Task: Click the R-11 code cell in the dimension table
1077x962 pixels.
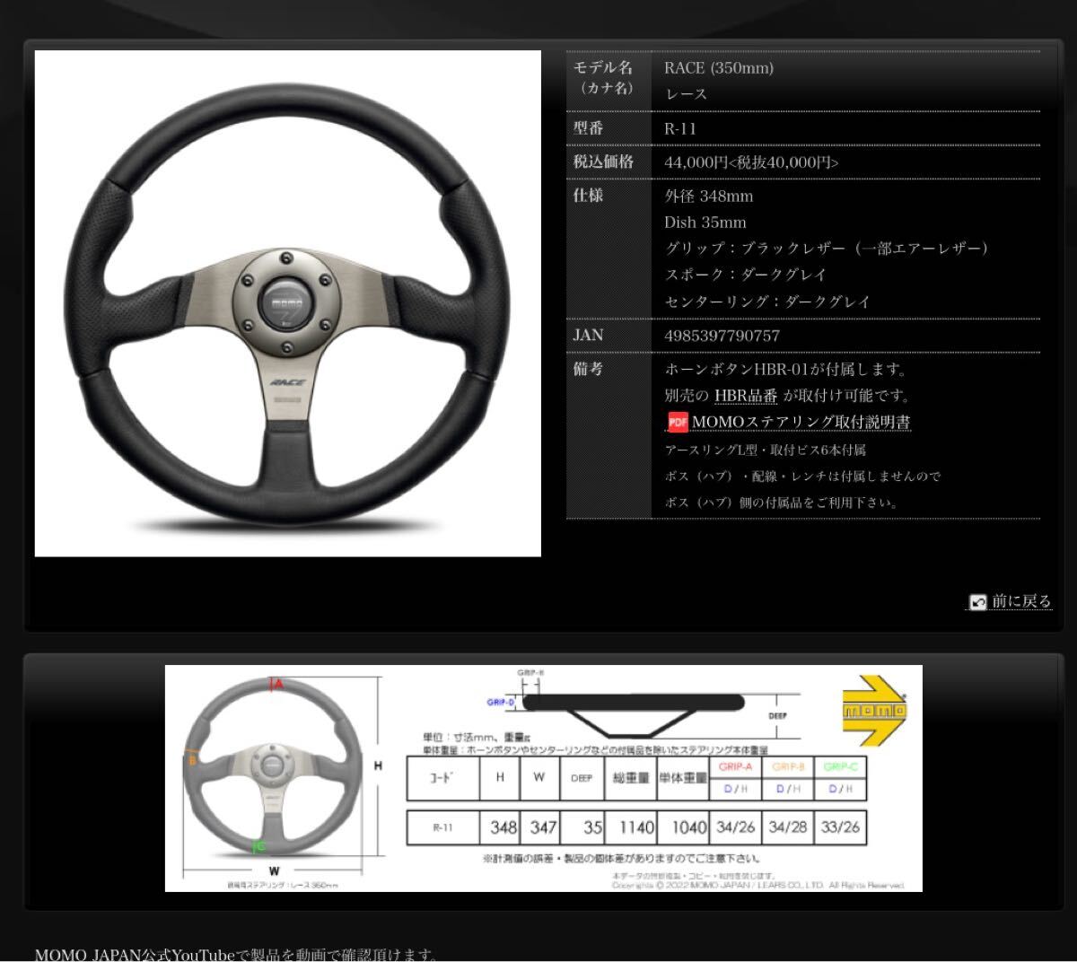Action: (443, 827)
